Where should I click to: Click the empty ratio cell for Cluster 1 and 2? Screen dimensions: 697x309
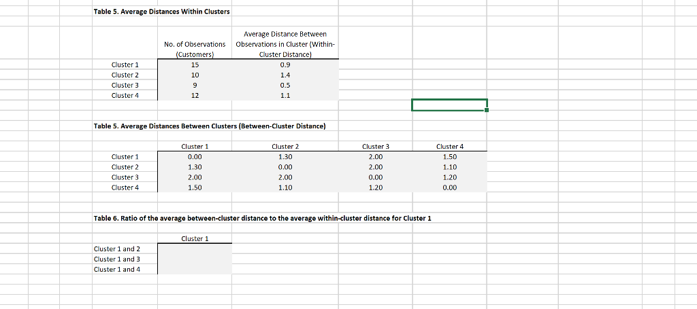[x=195, y=249]
